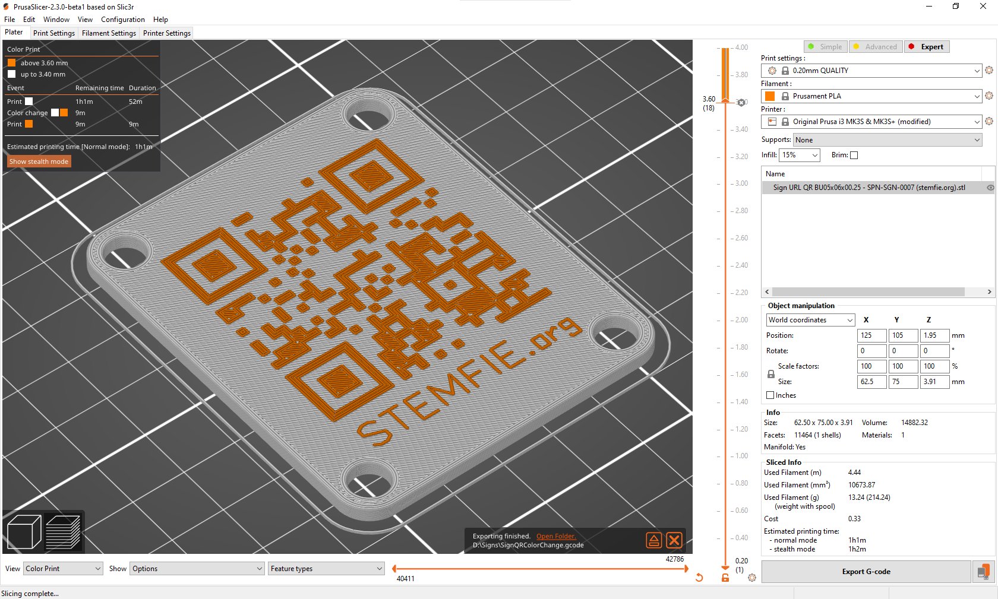Edit print settings preset via cog icon
The height and width of the screenshot is (599, 998).
989,70
